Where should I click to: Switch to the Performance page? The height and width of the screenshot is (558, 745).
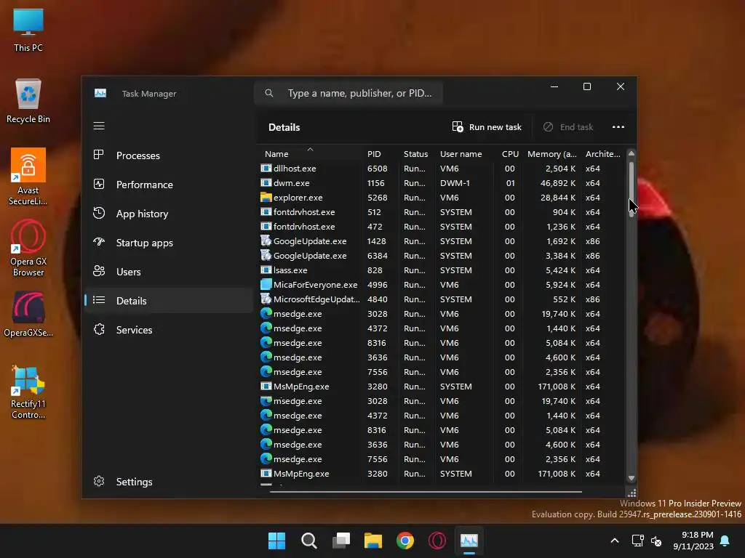coord(168,185)
